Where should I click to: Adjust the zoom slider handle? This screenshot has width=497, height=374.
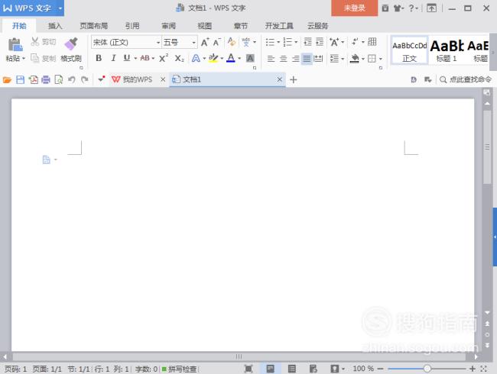click(427, 369)
